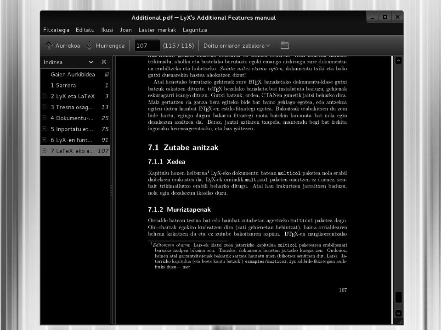Minimize the Additional.pdf window
441x330 pixels.
pos(373,17)
